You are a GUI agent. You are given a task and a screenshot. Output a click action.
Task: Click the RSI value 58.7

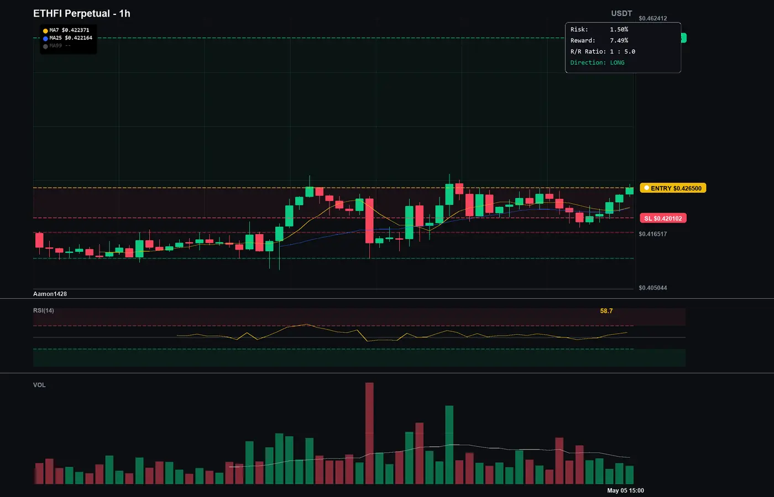pyautogui.click(x=606, y=311)
